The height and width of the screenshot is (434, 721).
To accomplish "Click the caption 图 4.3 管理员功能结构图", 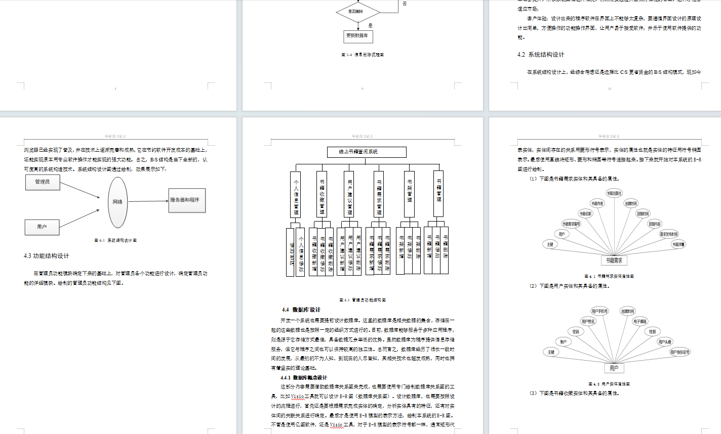I will click(x=364, y=299).
